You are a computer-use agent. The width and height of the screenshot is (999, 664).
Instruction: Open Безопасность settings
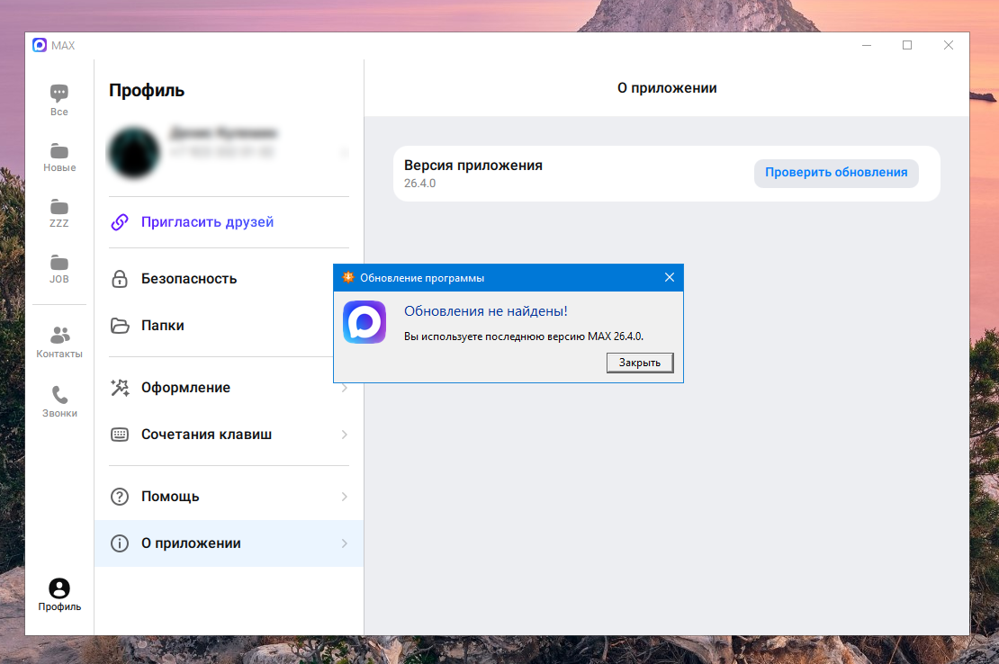point(229,279)
